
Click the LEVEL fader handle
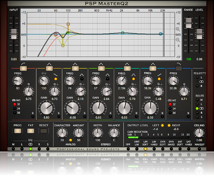point(199,34)
